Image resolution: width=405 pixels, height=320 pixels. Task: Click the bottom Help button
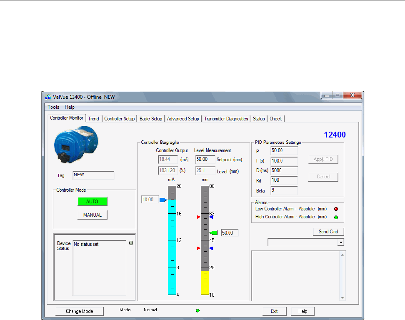(x=303, y=311)
